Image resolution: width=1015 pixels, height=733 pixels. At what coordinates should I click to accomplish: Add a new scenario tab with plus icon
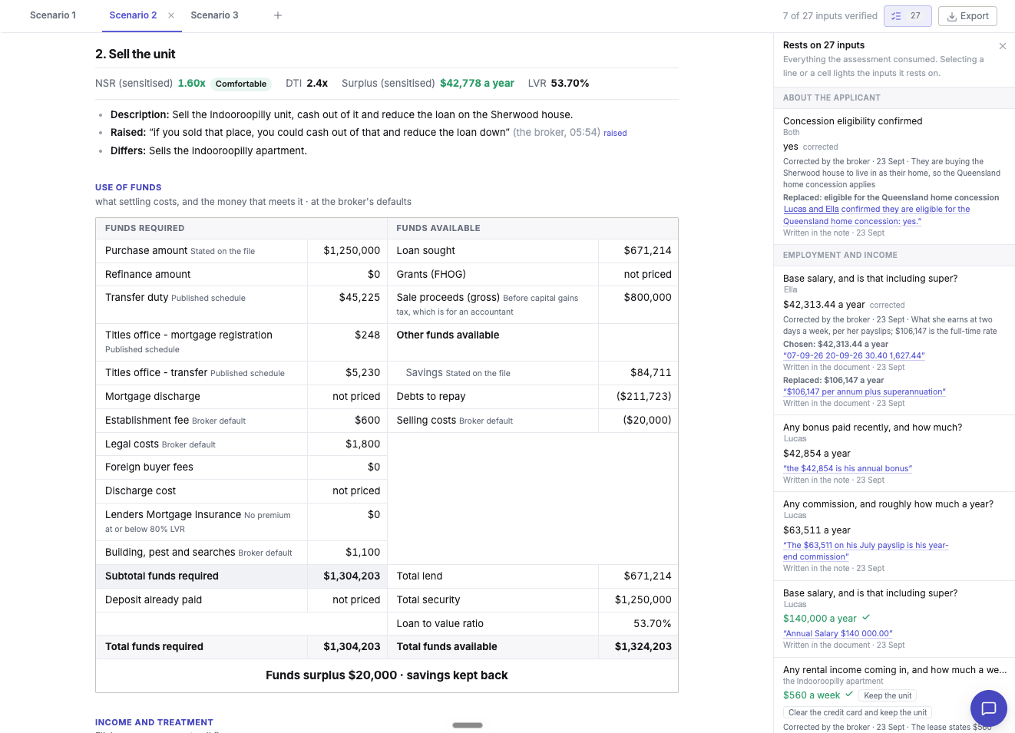[x=278, y=15]
